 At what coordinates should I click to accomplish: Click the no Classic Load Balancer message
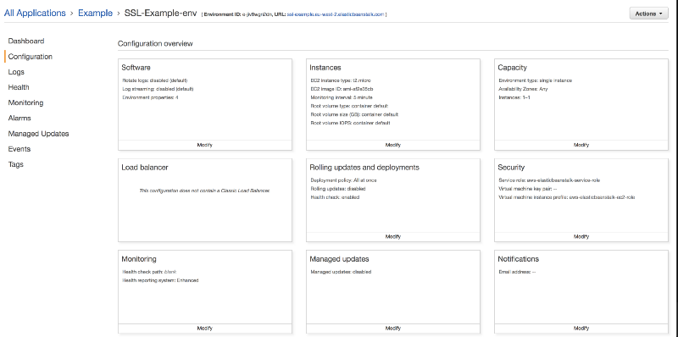(x=205, y=191)
